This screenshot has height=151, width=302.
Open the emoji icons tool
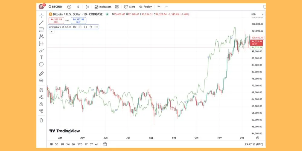[x=41, y=64]
